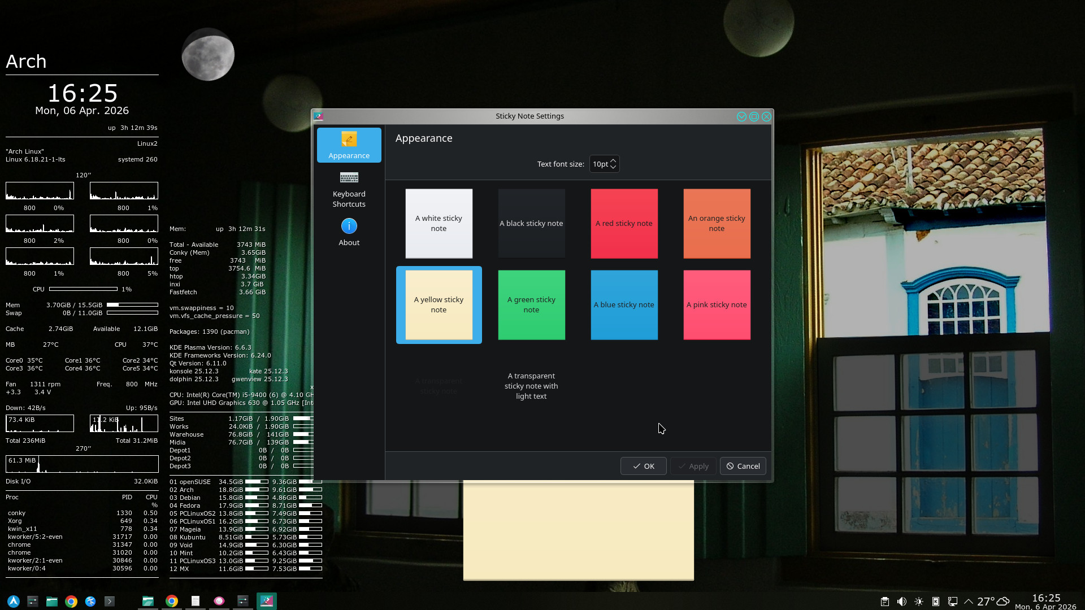Open the clipboard tray icon

tap(885, 602)
